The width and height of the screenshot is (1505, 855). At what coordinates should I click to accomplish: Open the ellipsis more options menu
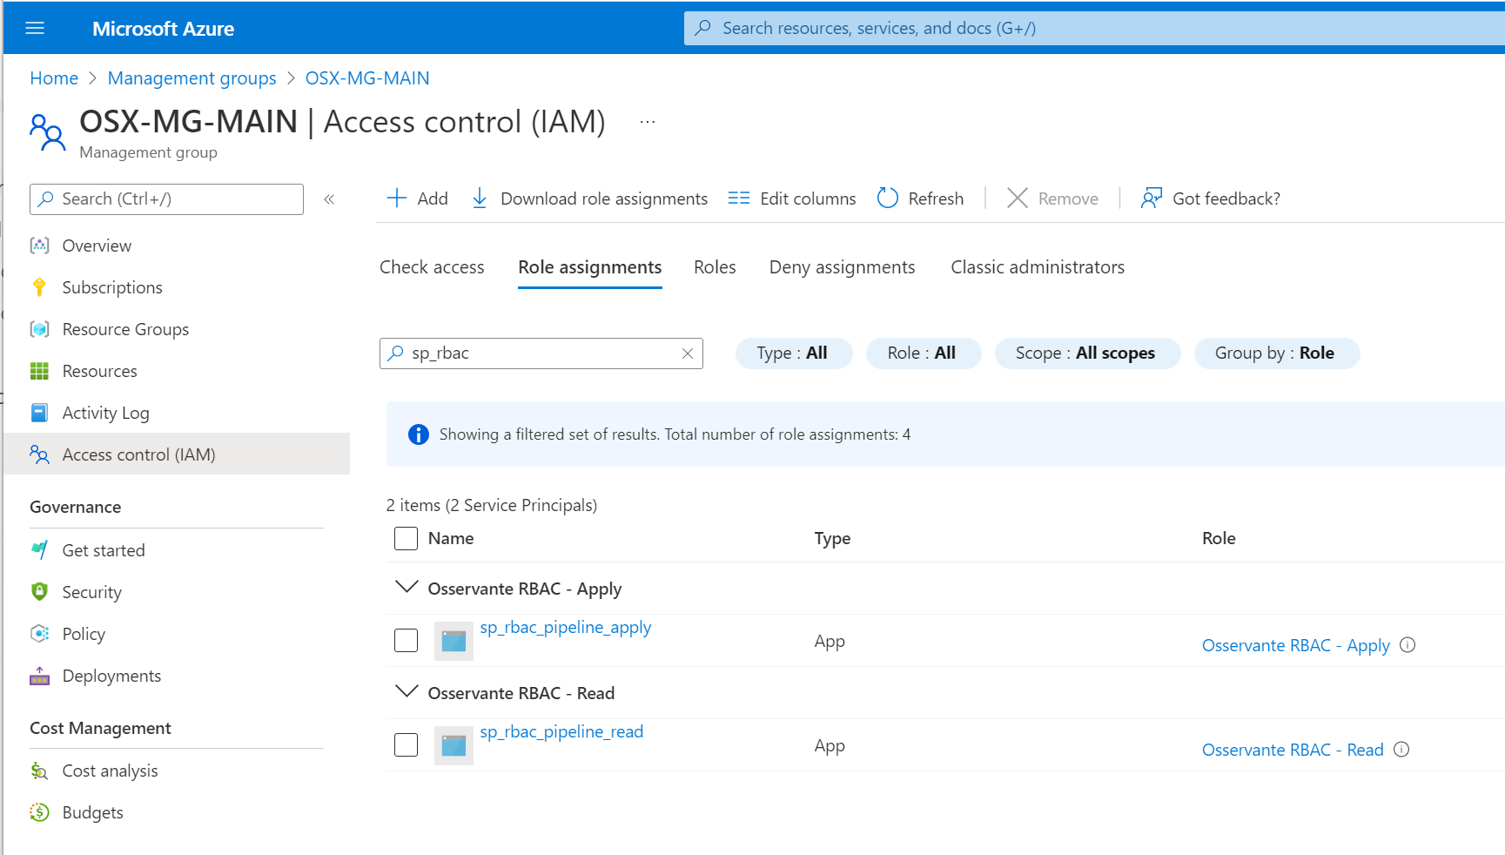pyautogui.click(x=648, y=122)
